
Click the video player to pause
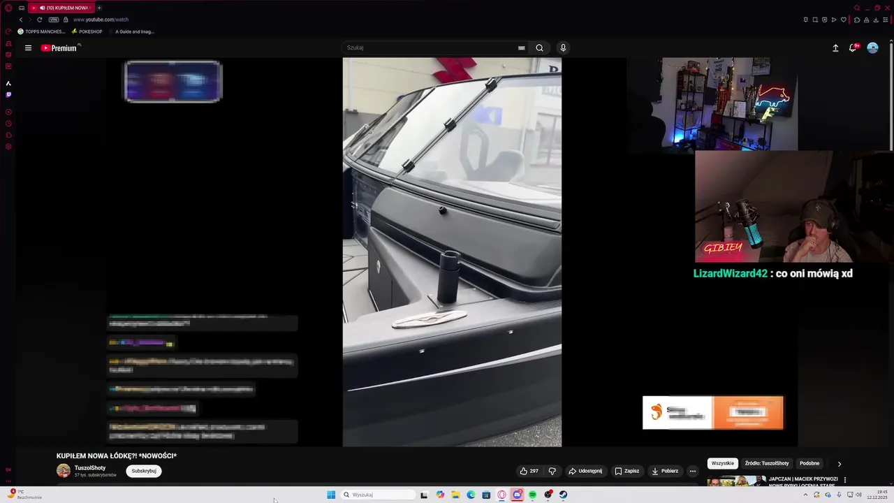[452, 251]
